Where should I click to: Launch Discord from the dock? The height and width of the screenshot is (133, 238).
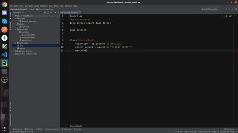coord(4,13)
